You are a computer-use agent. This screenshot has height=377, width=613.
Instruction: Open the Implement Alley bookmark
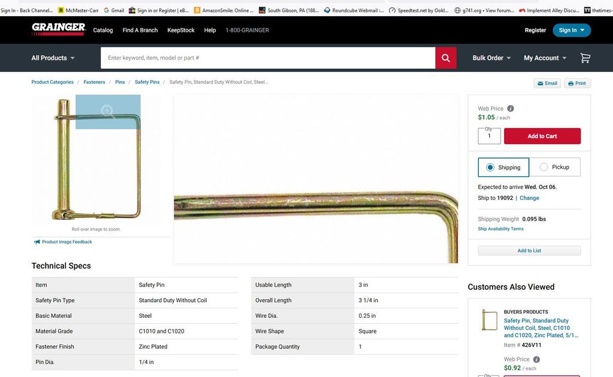click(549, 11)
